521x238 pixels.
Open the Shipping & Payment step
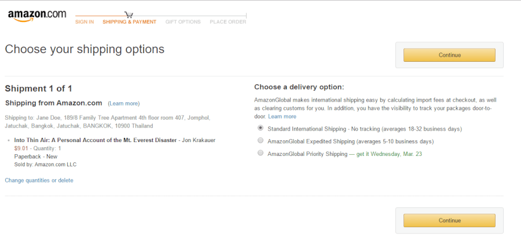[129, 22]
